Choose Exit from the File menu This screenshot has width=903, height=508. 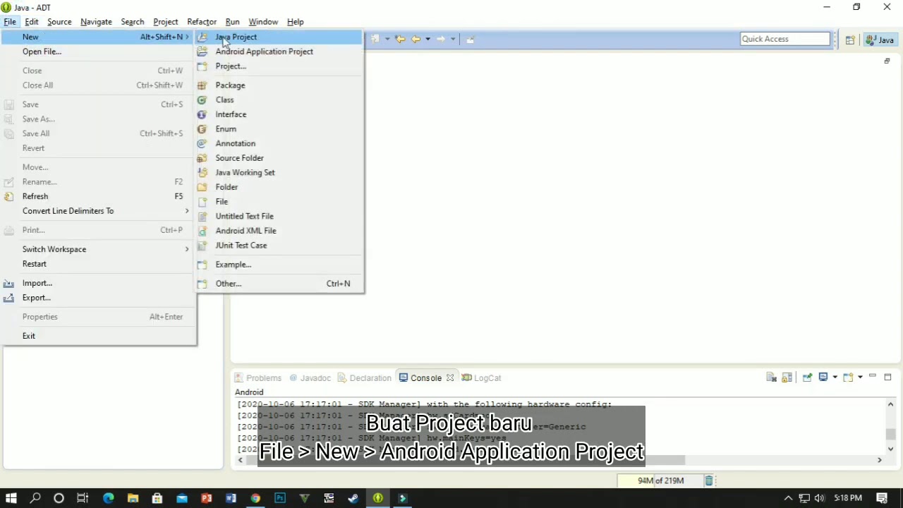[x=98, y=336]
